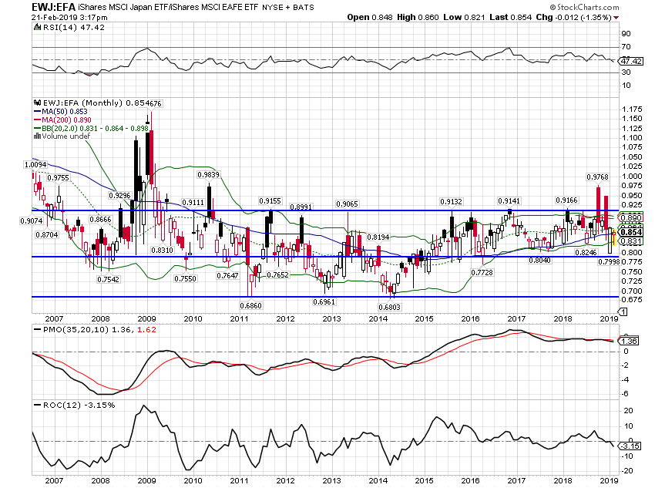Click the High 0.860 value
The height and width of the screenshot is (488, 655).
coord(418,18)
